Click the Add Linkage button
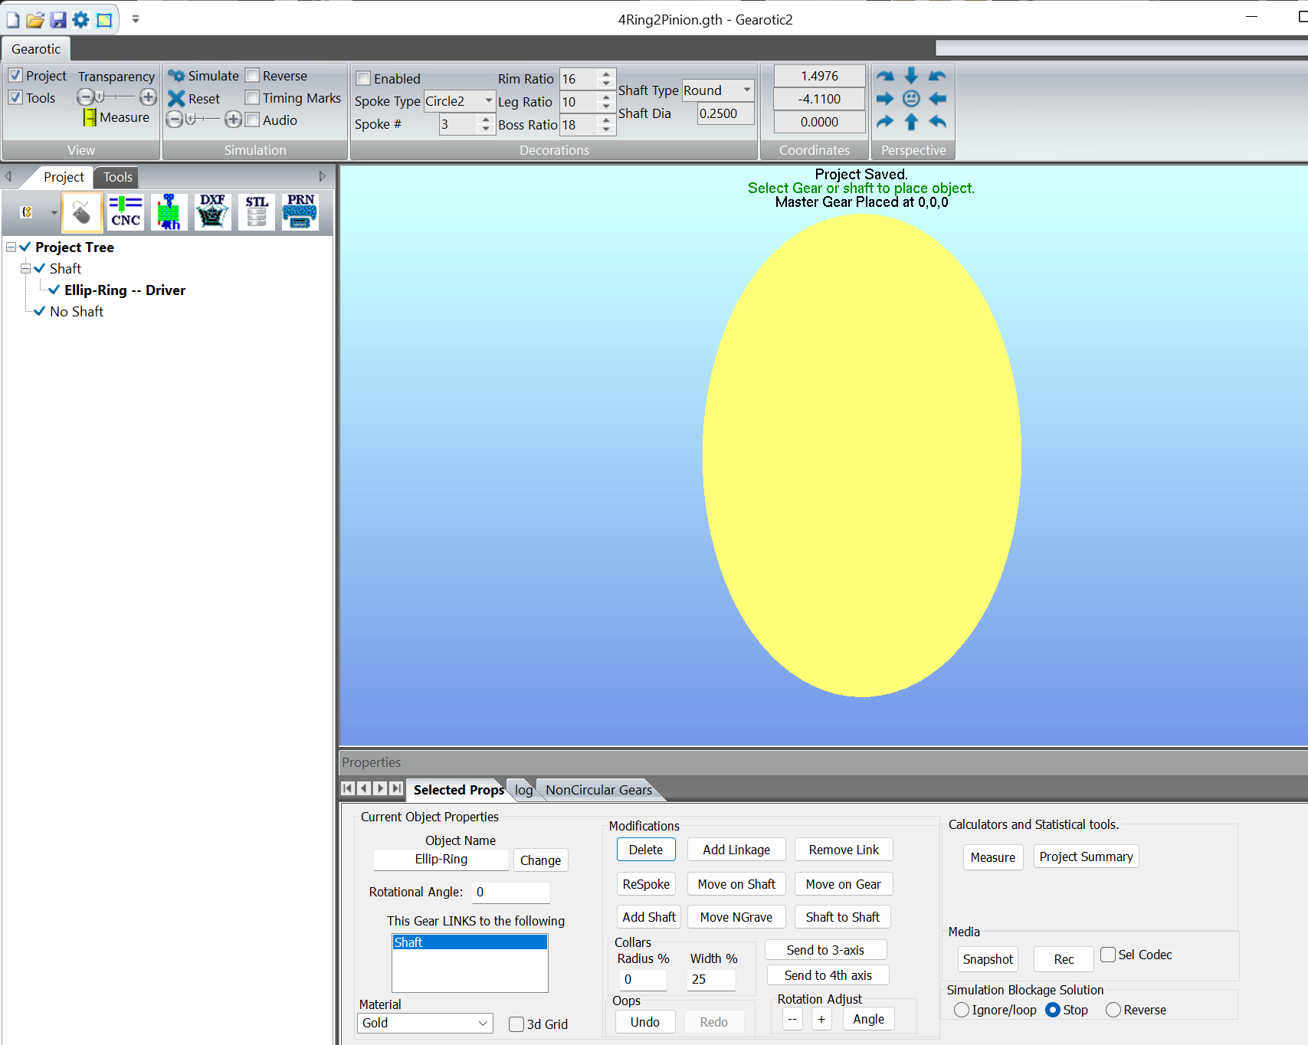This screenshot has height=1045, width=1308. point(736,850)
